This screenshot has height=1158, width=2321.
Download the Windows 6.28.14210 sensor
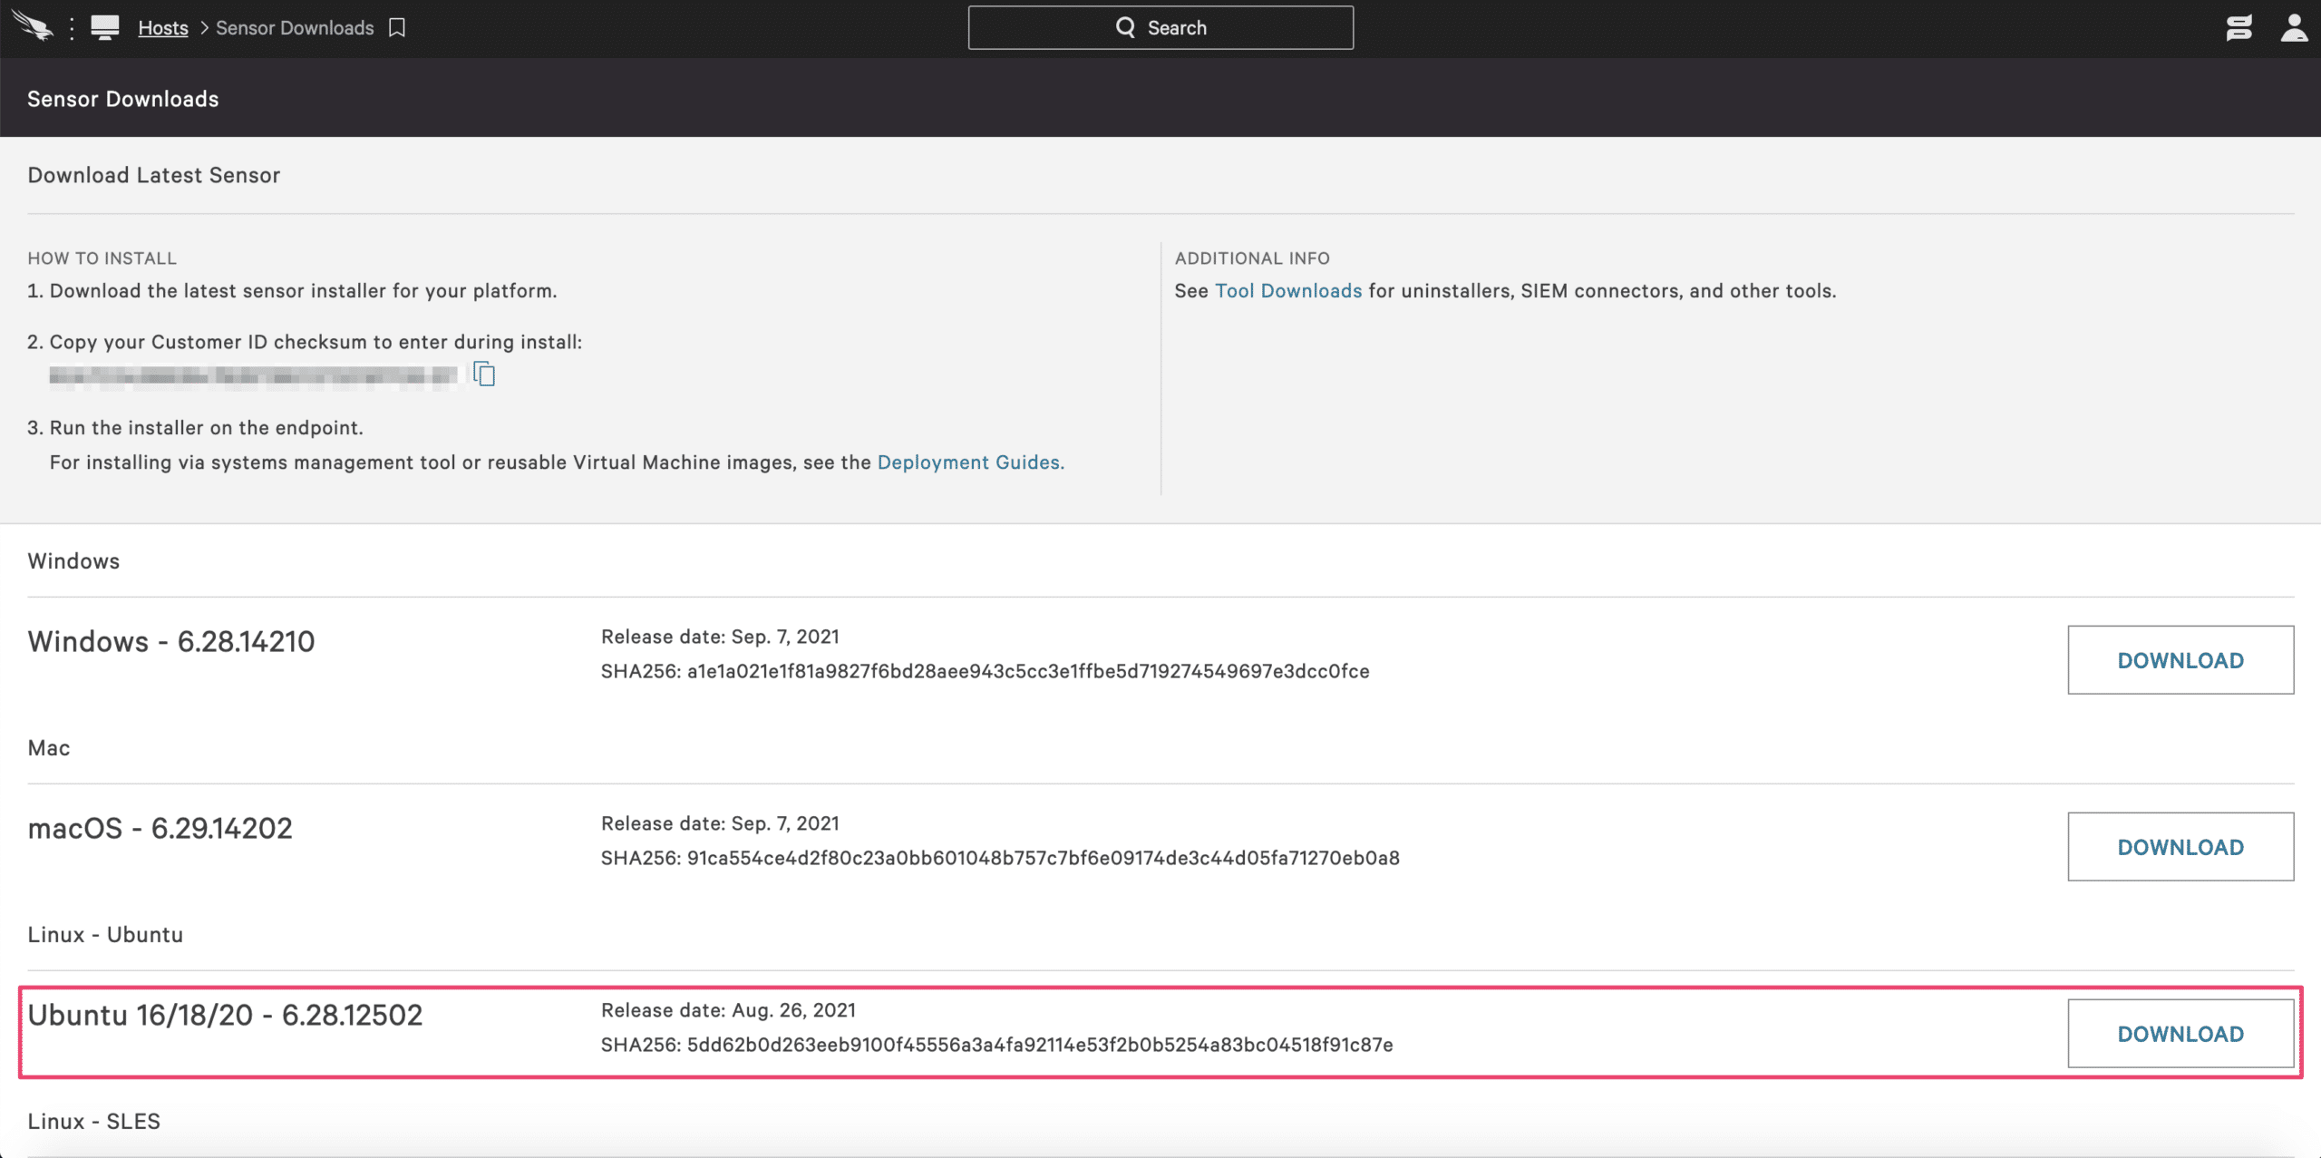coord(2180,660)
